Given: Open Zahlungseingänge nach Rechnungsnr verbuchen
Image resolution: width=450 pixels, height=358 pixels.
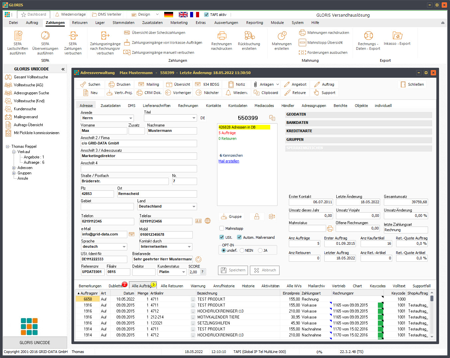Looking at the screenshot, I should tap(105, 43).
